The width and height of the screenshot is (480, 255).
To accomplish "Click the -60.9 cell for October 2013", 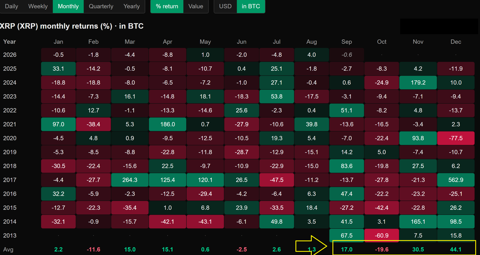I will [382, 236].
